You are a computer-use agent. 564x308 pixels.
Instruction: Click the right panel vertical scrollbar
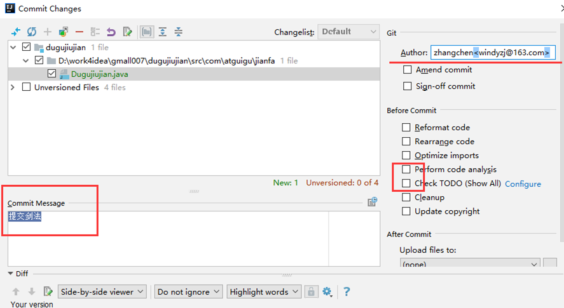click(x=561, y=133)
